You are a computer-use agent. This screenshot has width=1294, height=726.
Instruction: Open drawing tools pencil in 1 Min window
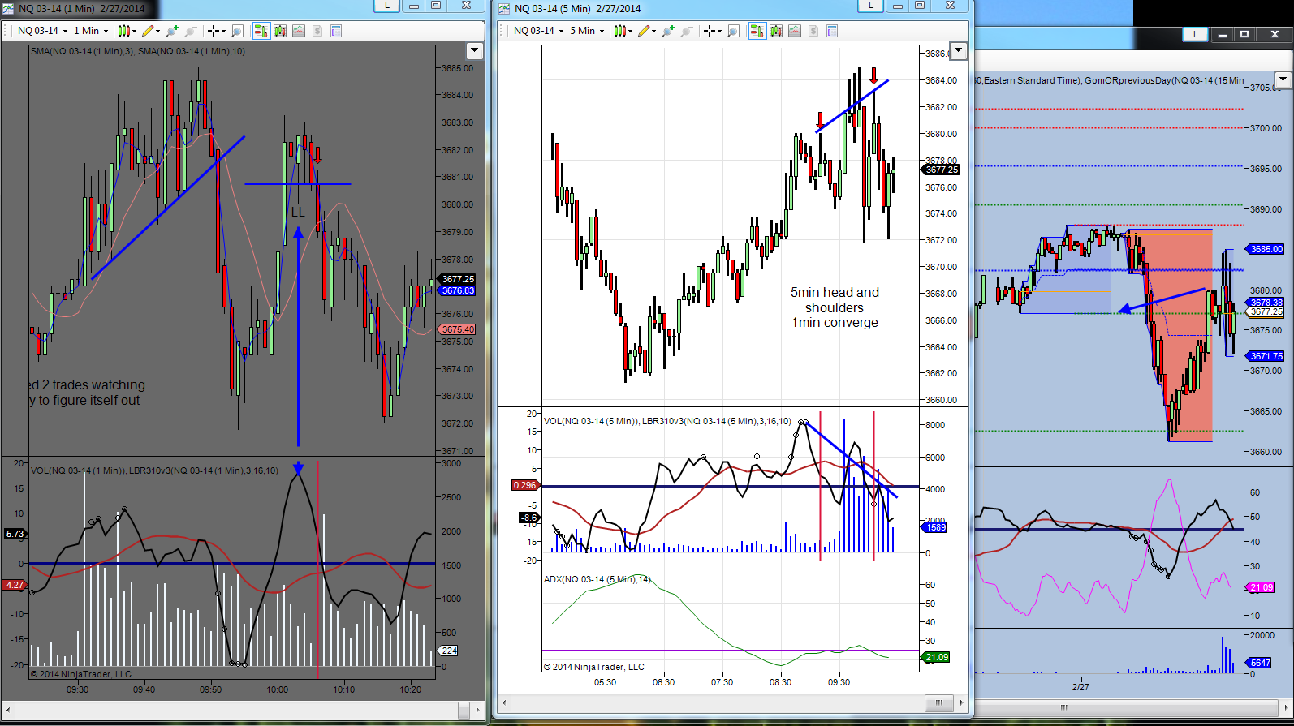point(149,31)
